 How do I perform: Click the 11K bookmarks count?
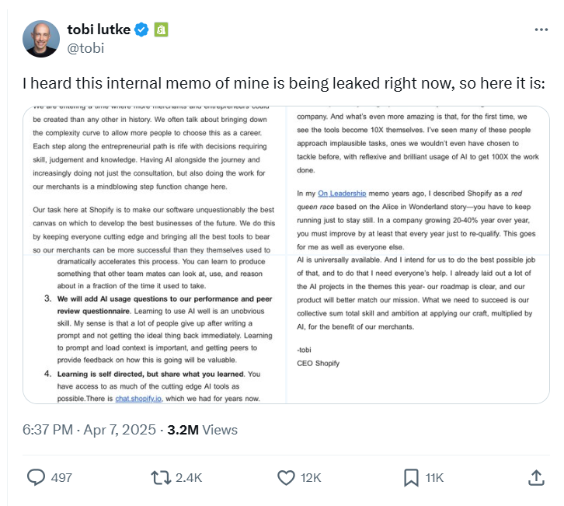click(434, 477)
